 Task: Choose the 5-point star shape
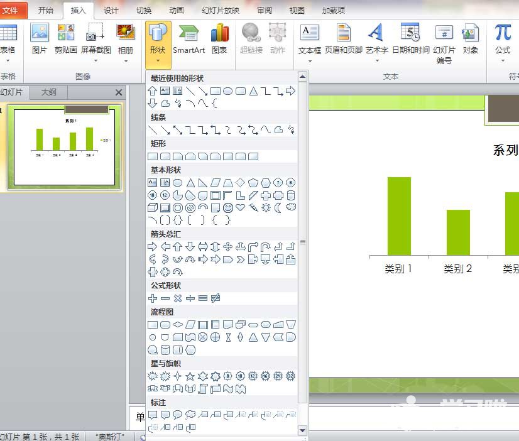190,376
